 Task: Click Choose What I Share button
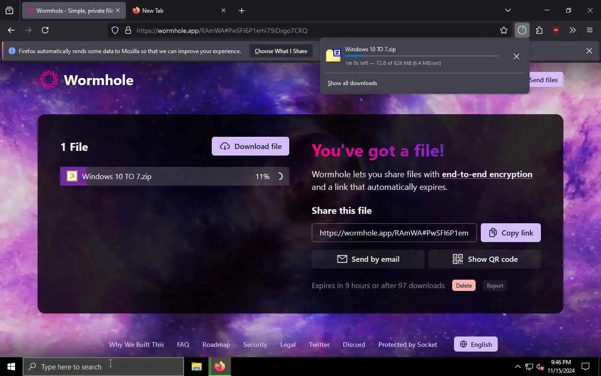click(281, 51)
